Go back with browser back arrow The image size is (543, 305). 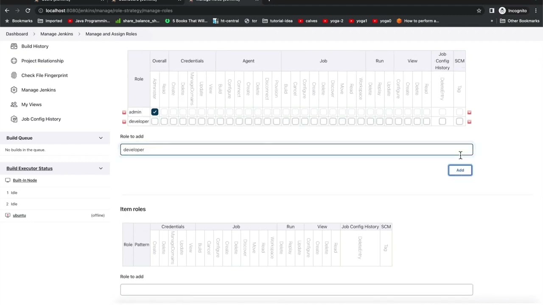7,11
